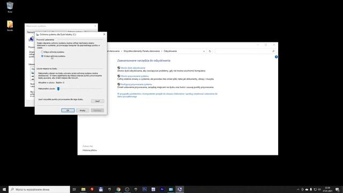Click the Zastosuj button in the dialog
This screenshot has width=343, height=193.
pos(98,110)
